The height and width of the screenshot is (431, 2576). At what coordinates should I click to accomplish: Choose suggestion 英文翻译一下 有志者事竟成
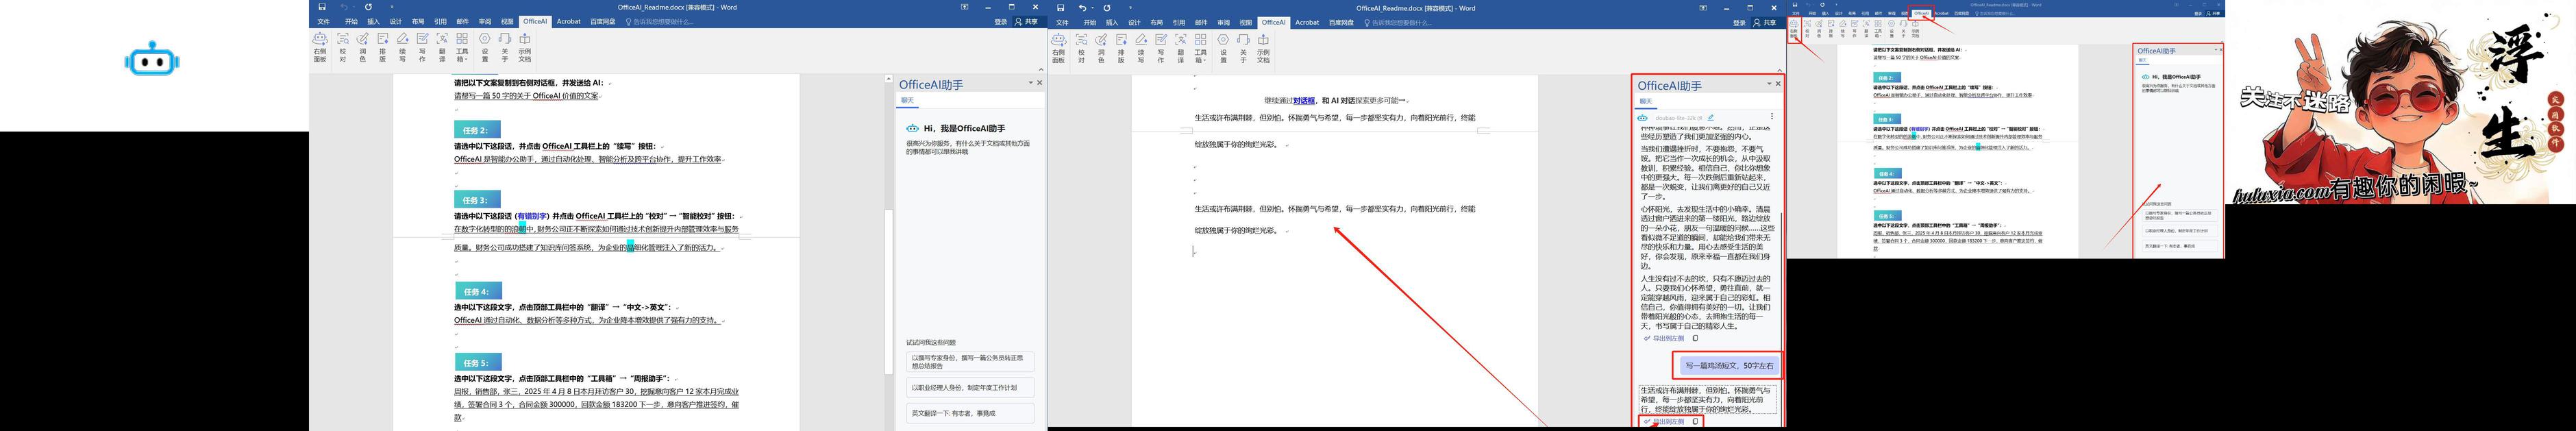click(971, 413)
